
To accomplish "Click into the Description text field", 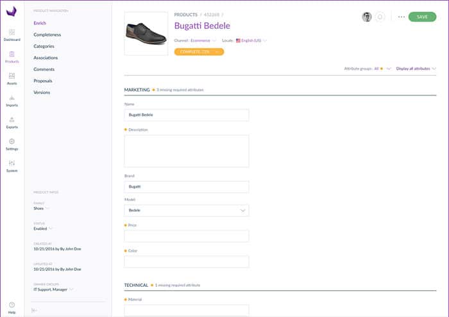I will point(186,151).
